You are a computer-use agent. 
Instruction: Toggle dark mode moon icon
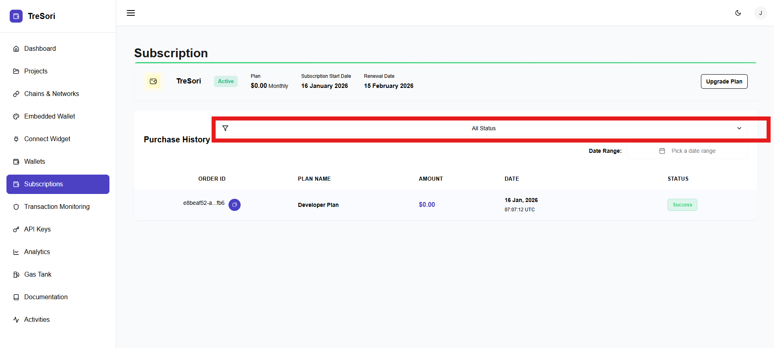coord(738,13)
